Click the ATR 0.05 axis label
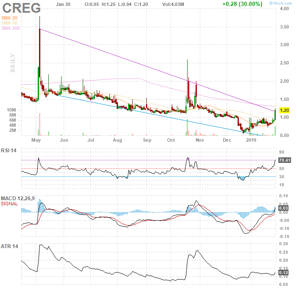This screenshot has width=297, height=288. coord(283,285)
